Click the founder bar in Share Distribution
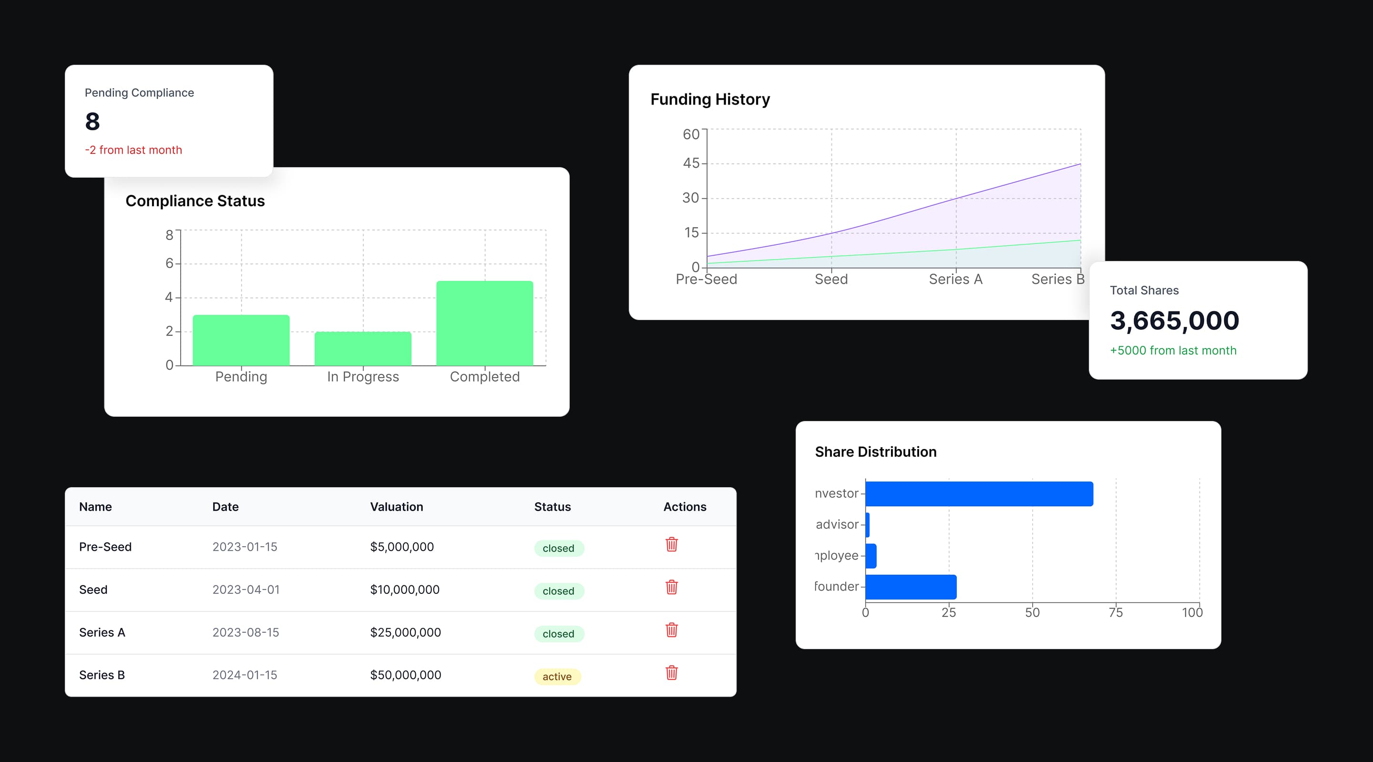The image size is (1373, 762). (911, 587)
